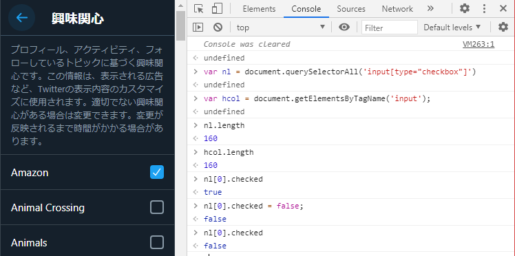Click the page's vertical scrollbar thumb
This screenshot has width=515, height=256.
(x=180, y=25)
